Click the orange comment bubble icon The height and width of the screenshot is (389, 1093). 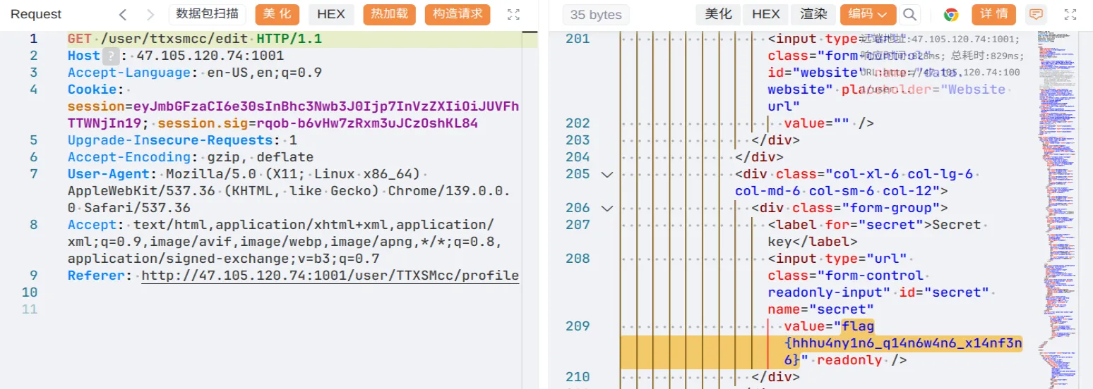pyautogui.click(x=1036, y=15)
